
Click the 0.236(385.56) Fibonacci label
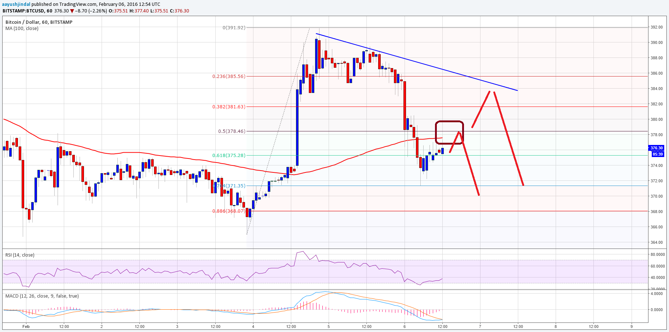229,77
